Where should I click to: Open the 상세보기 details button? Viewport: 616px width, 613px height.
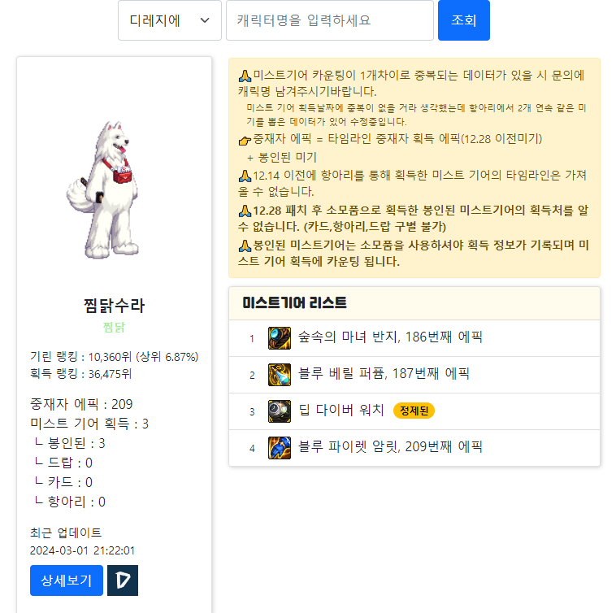coord(67,580)
